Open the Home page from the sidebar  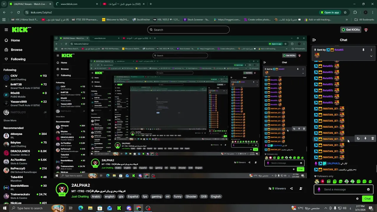click(x=15, y=40)
